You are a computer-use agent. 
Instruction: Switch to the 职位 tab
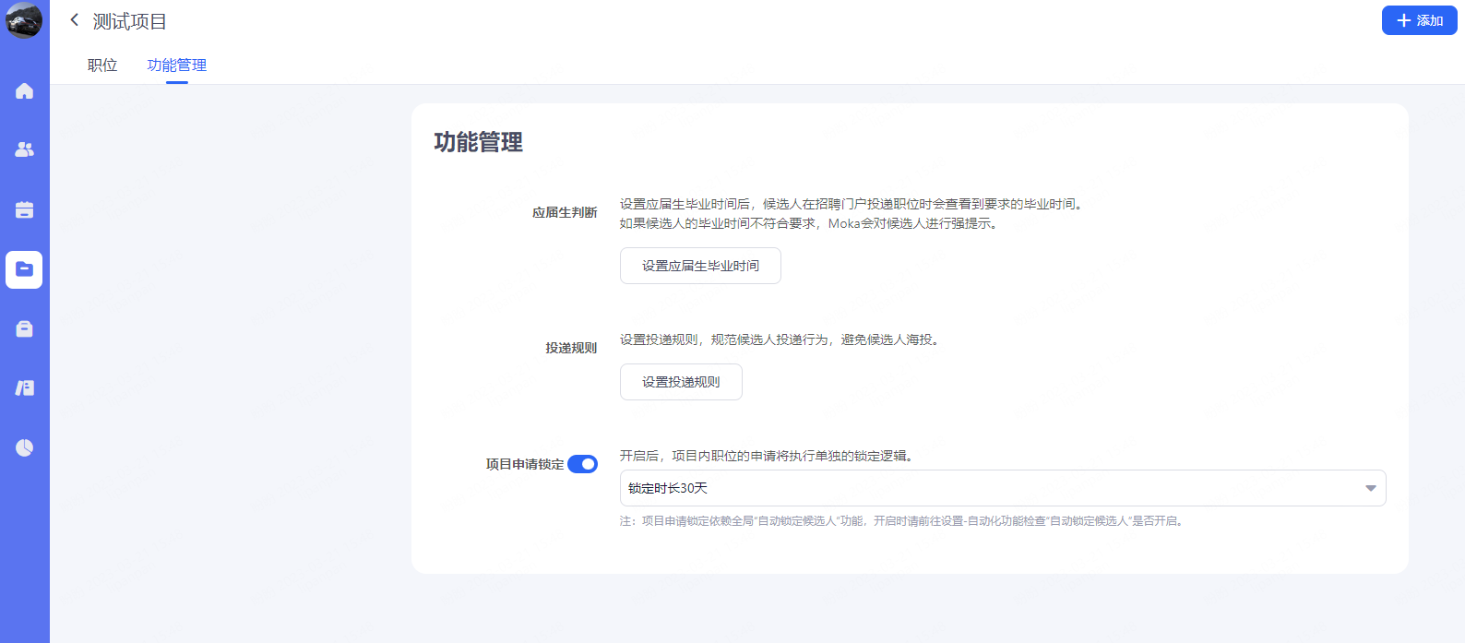pyautogui.click(x=102, y=65)
